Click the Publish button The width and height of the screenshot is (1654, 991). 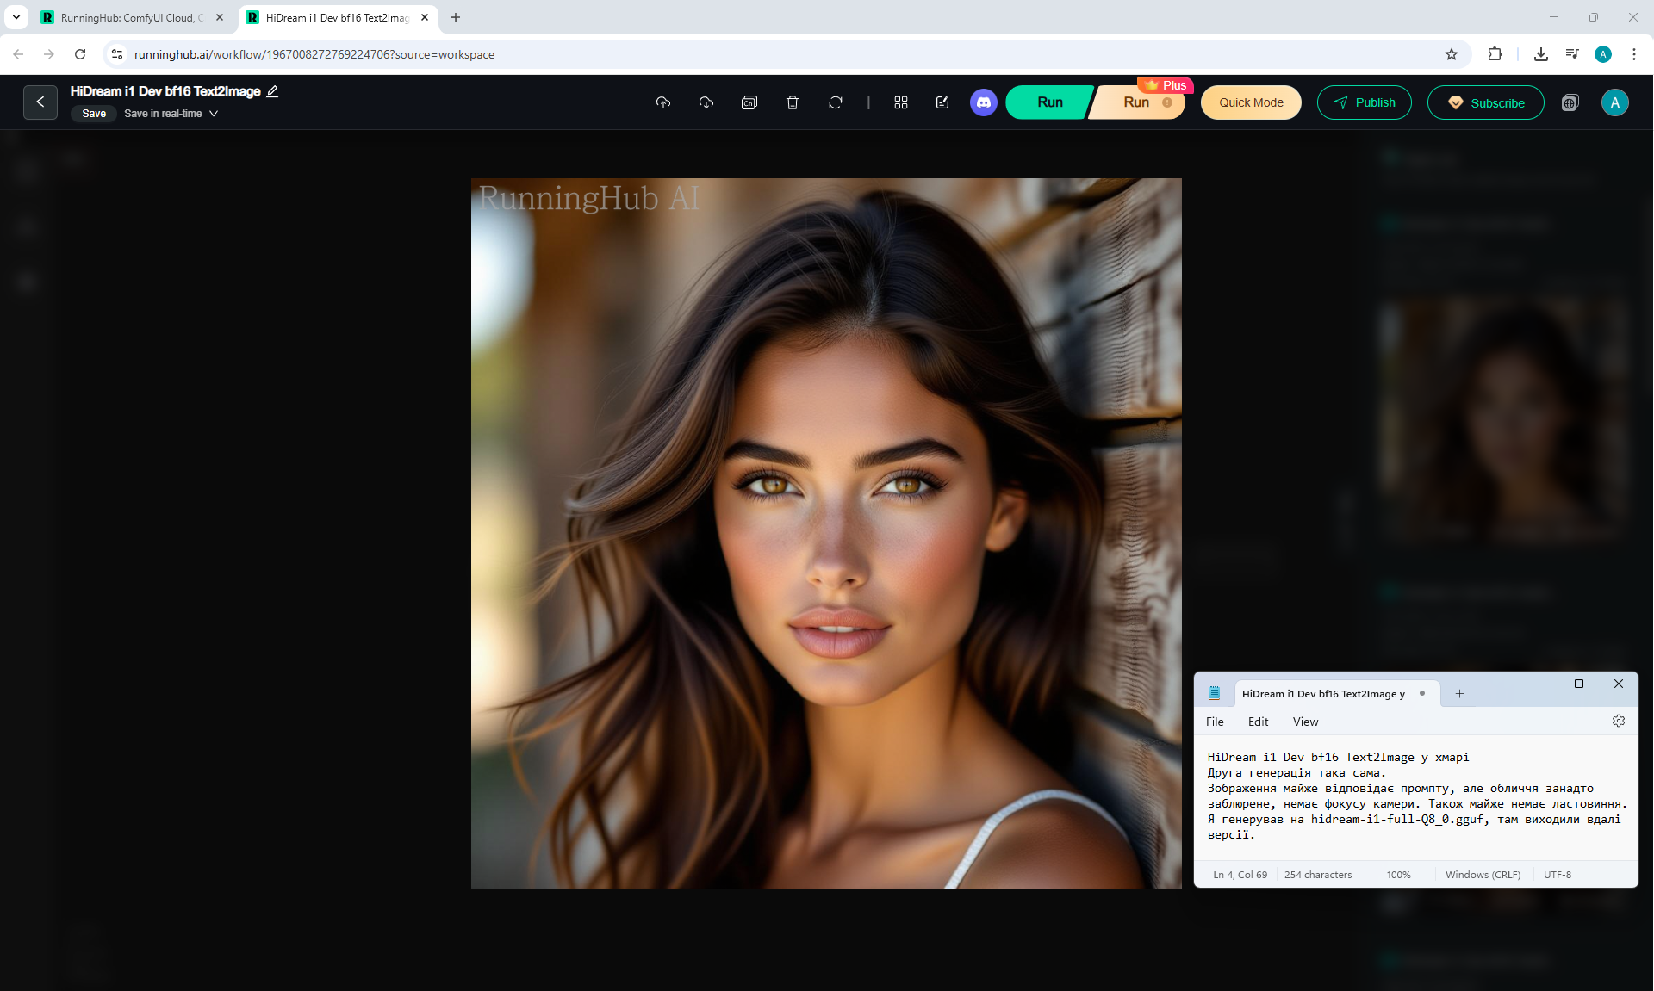[1364, 102]
